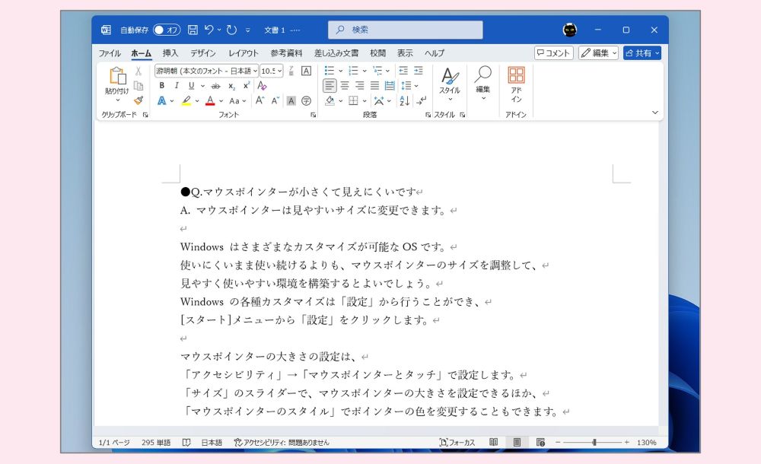Toggle Italic formatting
The image size is (761, 464).
point(177,86)
